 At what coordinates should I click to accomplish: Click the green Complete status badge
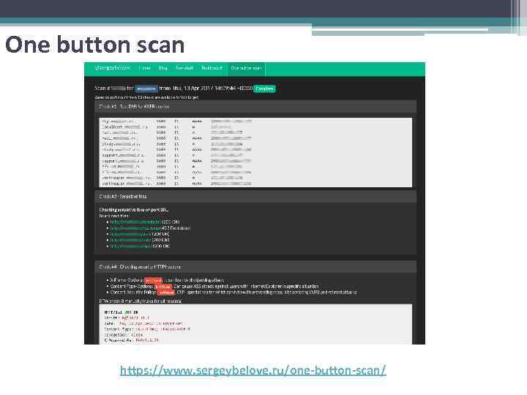point(264,89)
